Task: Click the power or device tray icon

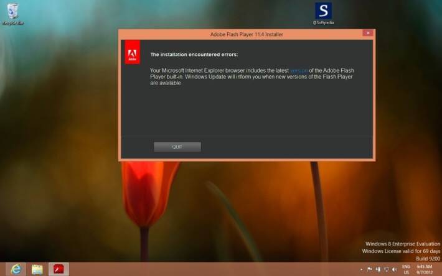Action: click(x=378, y=270)
